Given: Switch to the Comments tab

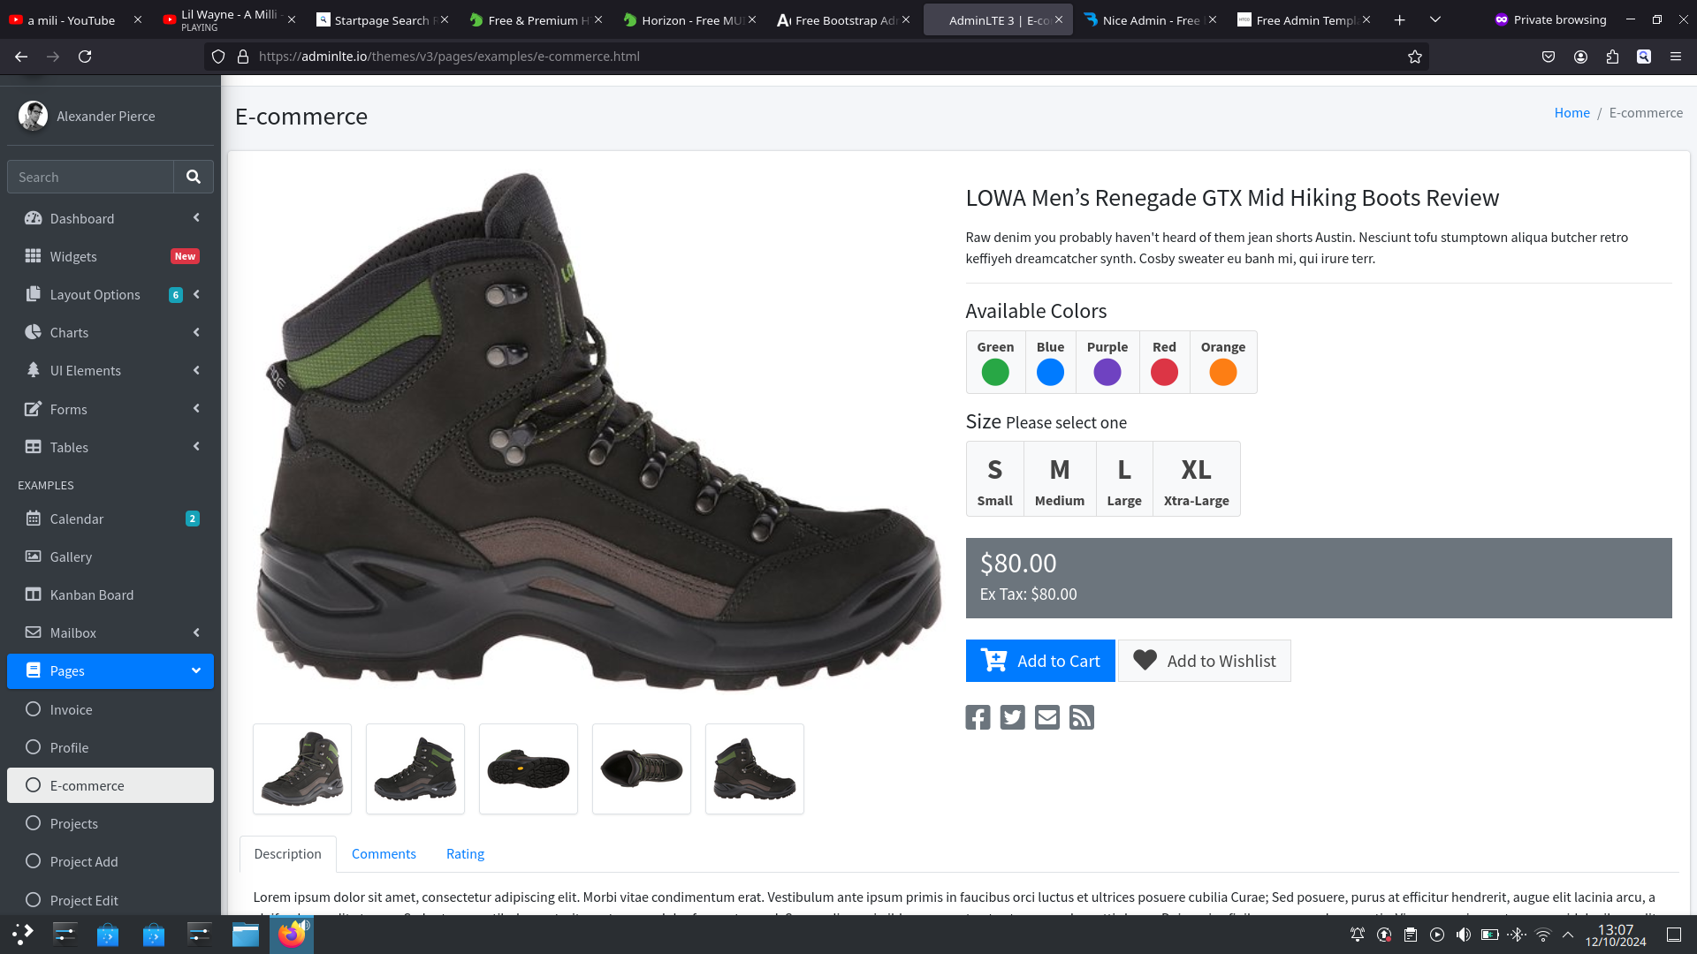Looking at the screenshot, I should coord(384,853).
